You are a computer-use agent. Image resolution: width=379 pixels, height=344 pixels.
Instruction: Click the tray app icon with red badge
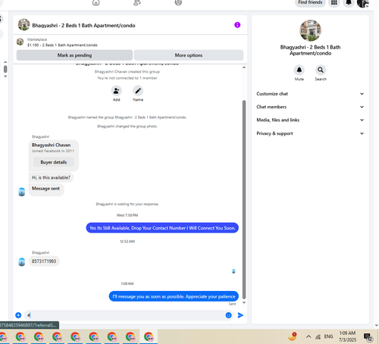(x=292, y=336)
